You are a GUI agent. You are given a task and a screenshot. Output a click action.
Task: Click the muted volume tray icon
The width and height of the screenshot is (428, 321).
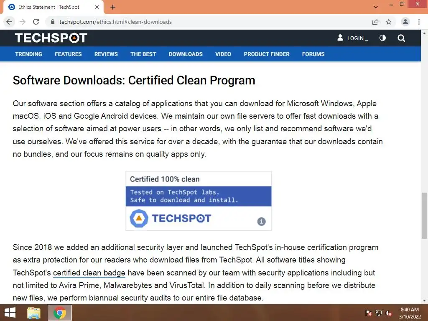[389, 313]
